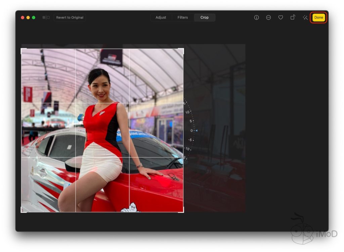The image size is (344, 252).
Task: Mark photo as favorite with heart icon
Action: click(x=281, y=17)
